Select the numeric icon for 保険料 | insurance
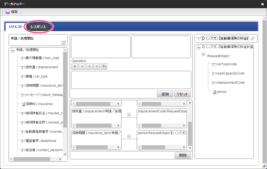The height and width of the screenshot is (169, 267). 23,104
